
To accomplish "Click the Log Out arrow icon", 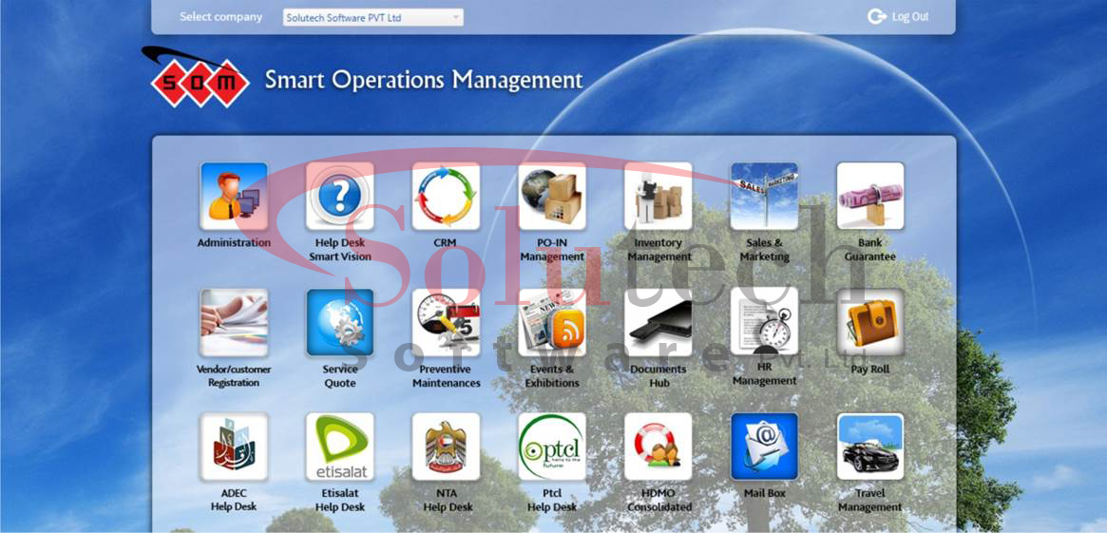I will (x=877, y=17).
